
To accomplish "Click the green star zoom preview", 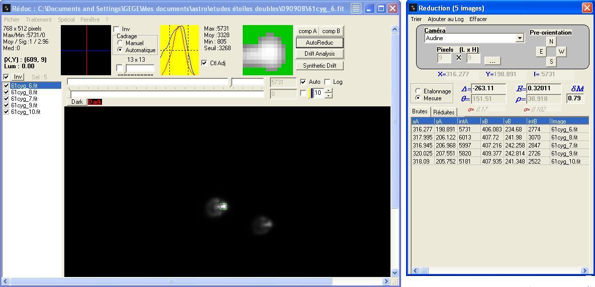I will [267, 50].
